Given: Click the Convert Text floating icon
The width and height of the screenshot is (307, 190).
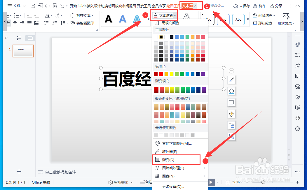Looking at the screenshot, I should pyautogui.click(x=231, y=125).
